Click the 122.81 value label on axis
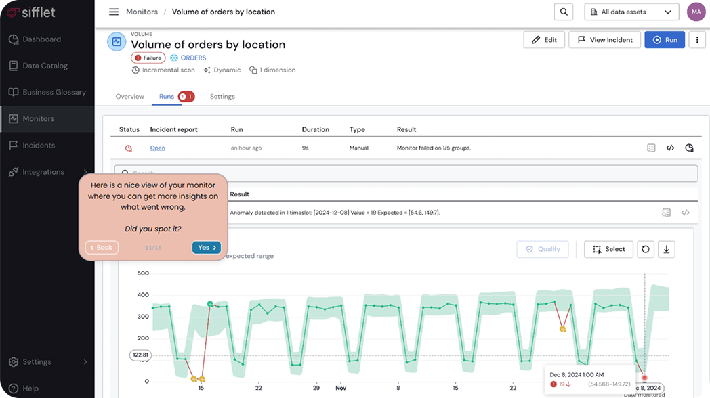710x398 pixels. pos(140,355)
